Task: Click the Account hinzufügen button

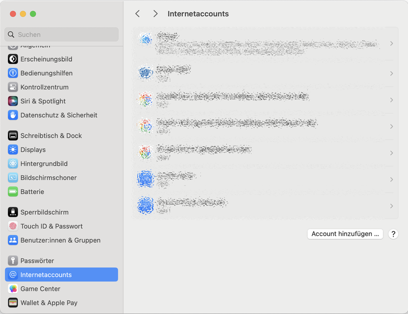Action: (x=345, y=234)
